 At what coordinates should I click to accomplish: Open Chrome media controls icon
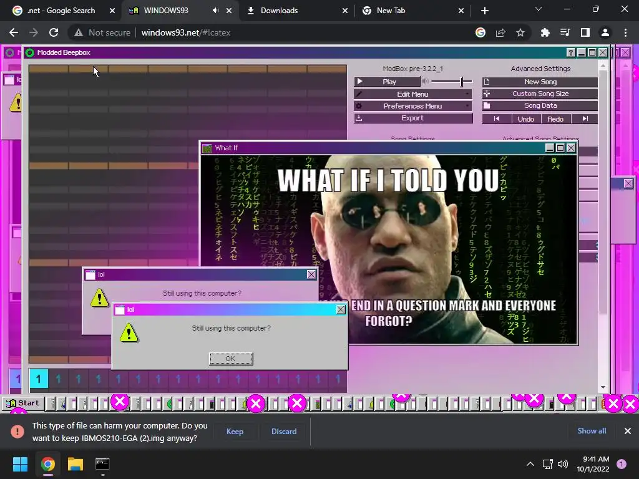point(565,32)
